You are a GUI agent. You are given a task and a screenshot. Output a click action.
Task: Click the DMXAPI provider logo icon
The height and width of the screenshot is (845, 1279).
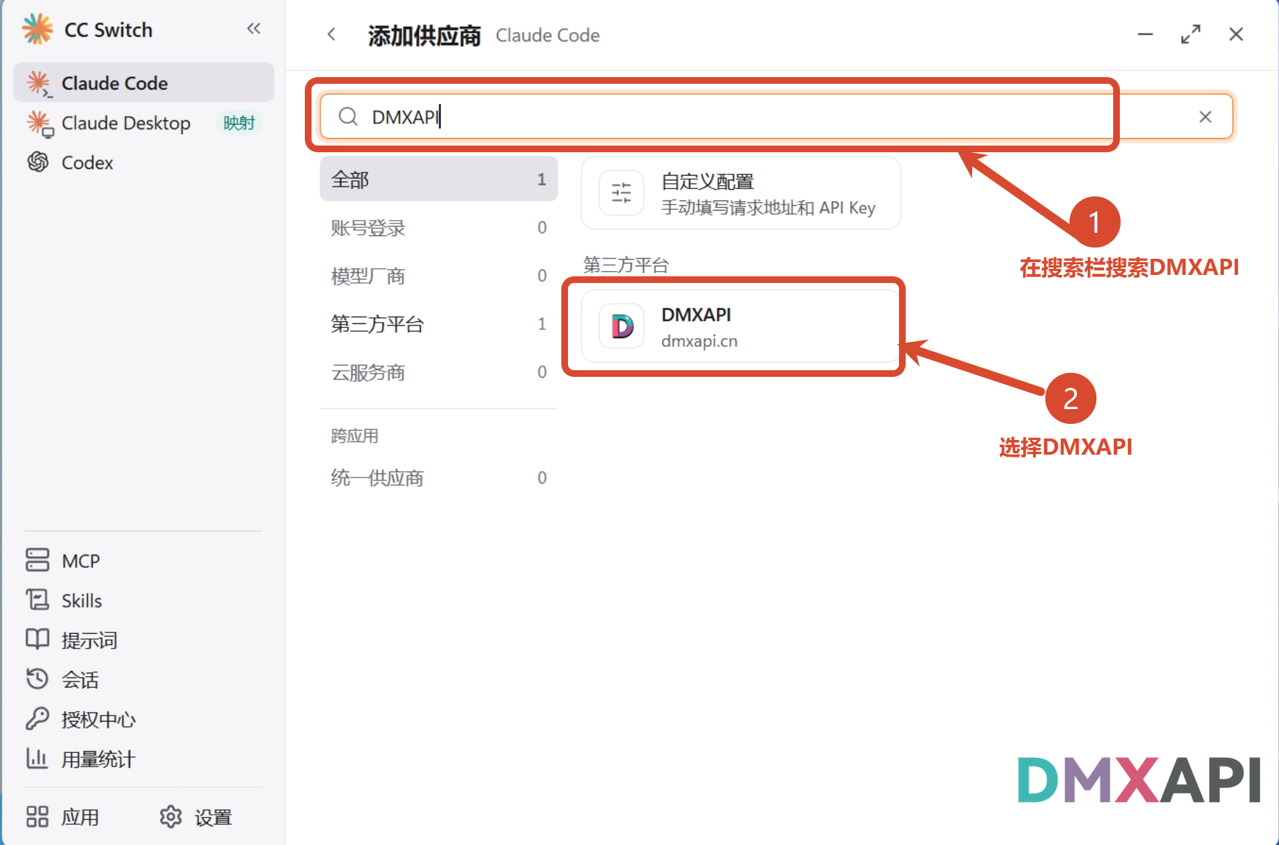(622, 326)
